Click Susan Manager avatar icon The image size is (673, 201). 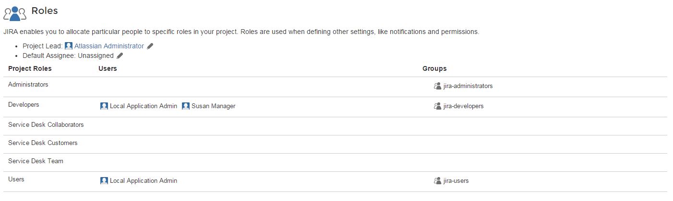(186, 106)
